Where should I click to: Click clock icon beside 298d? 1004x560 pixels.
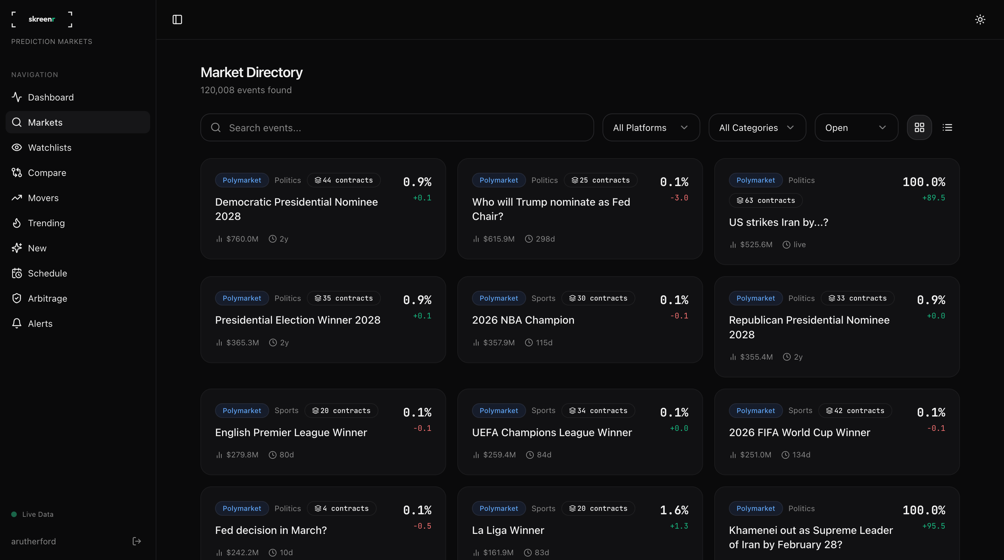(529, 239)
